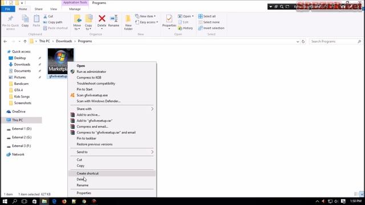
Task: Click Select all in ribbon
Action: 207,17
